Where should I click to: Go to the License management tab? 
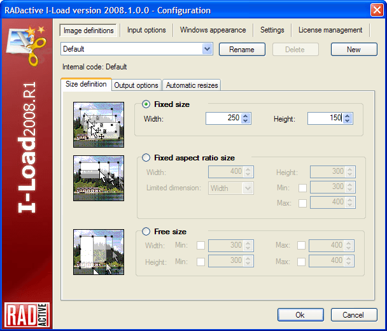pyautogui.click(x=330, y=30)
